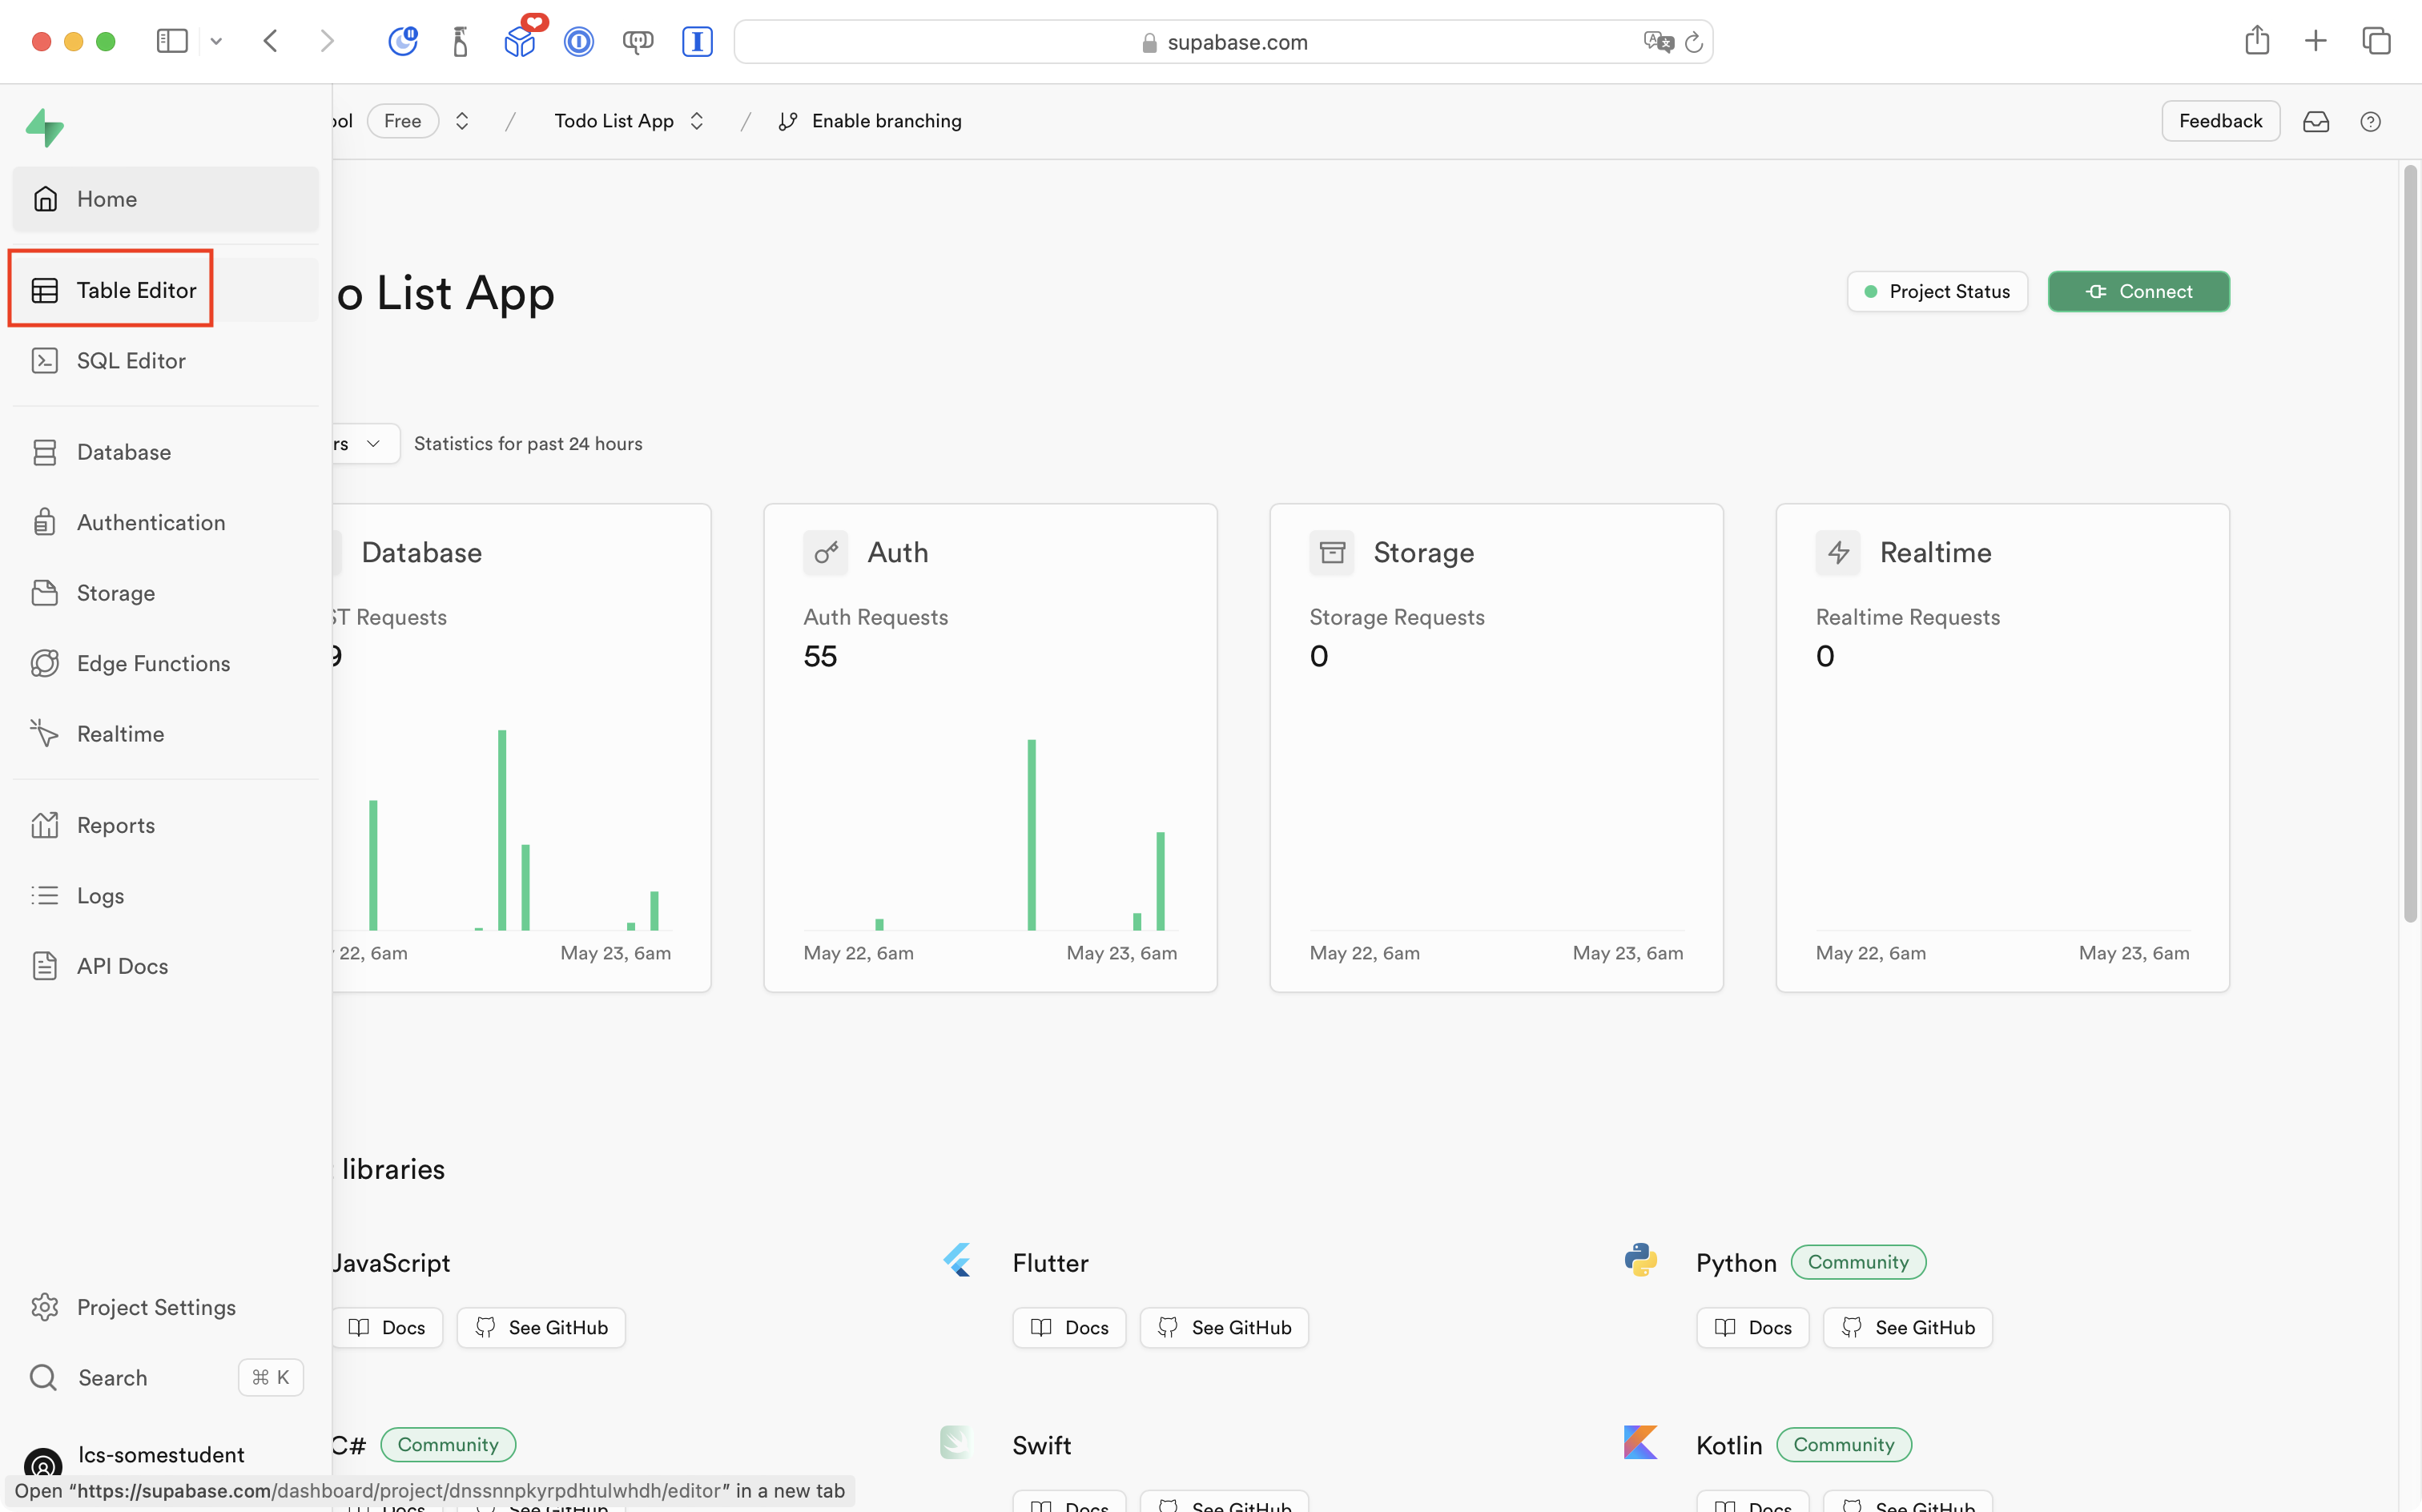Select the Reports menu item
Image resolution: width=2422 pixels, height=1512 pixels.
tap(115, 825)
